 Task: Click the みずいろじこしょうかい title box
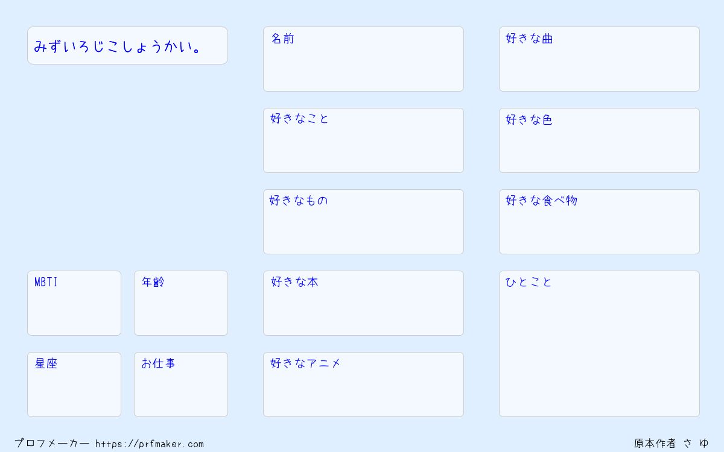127,45
